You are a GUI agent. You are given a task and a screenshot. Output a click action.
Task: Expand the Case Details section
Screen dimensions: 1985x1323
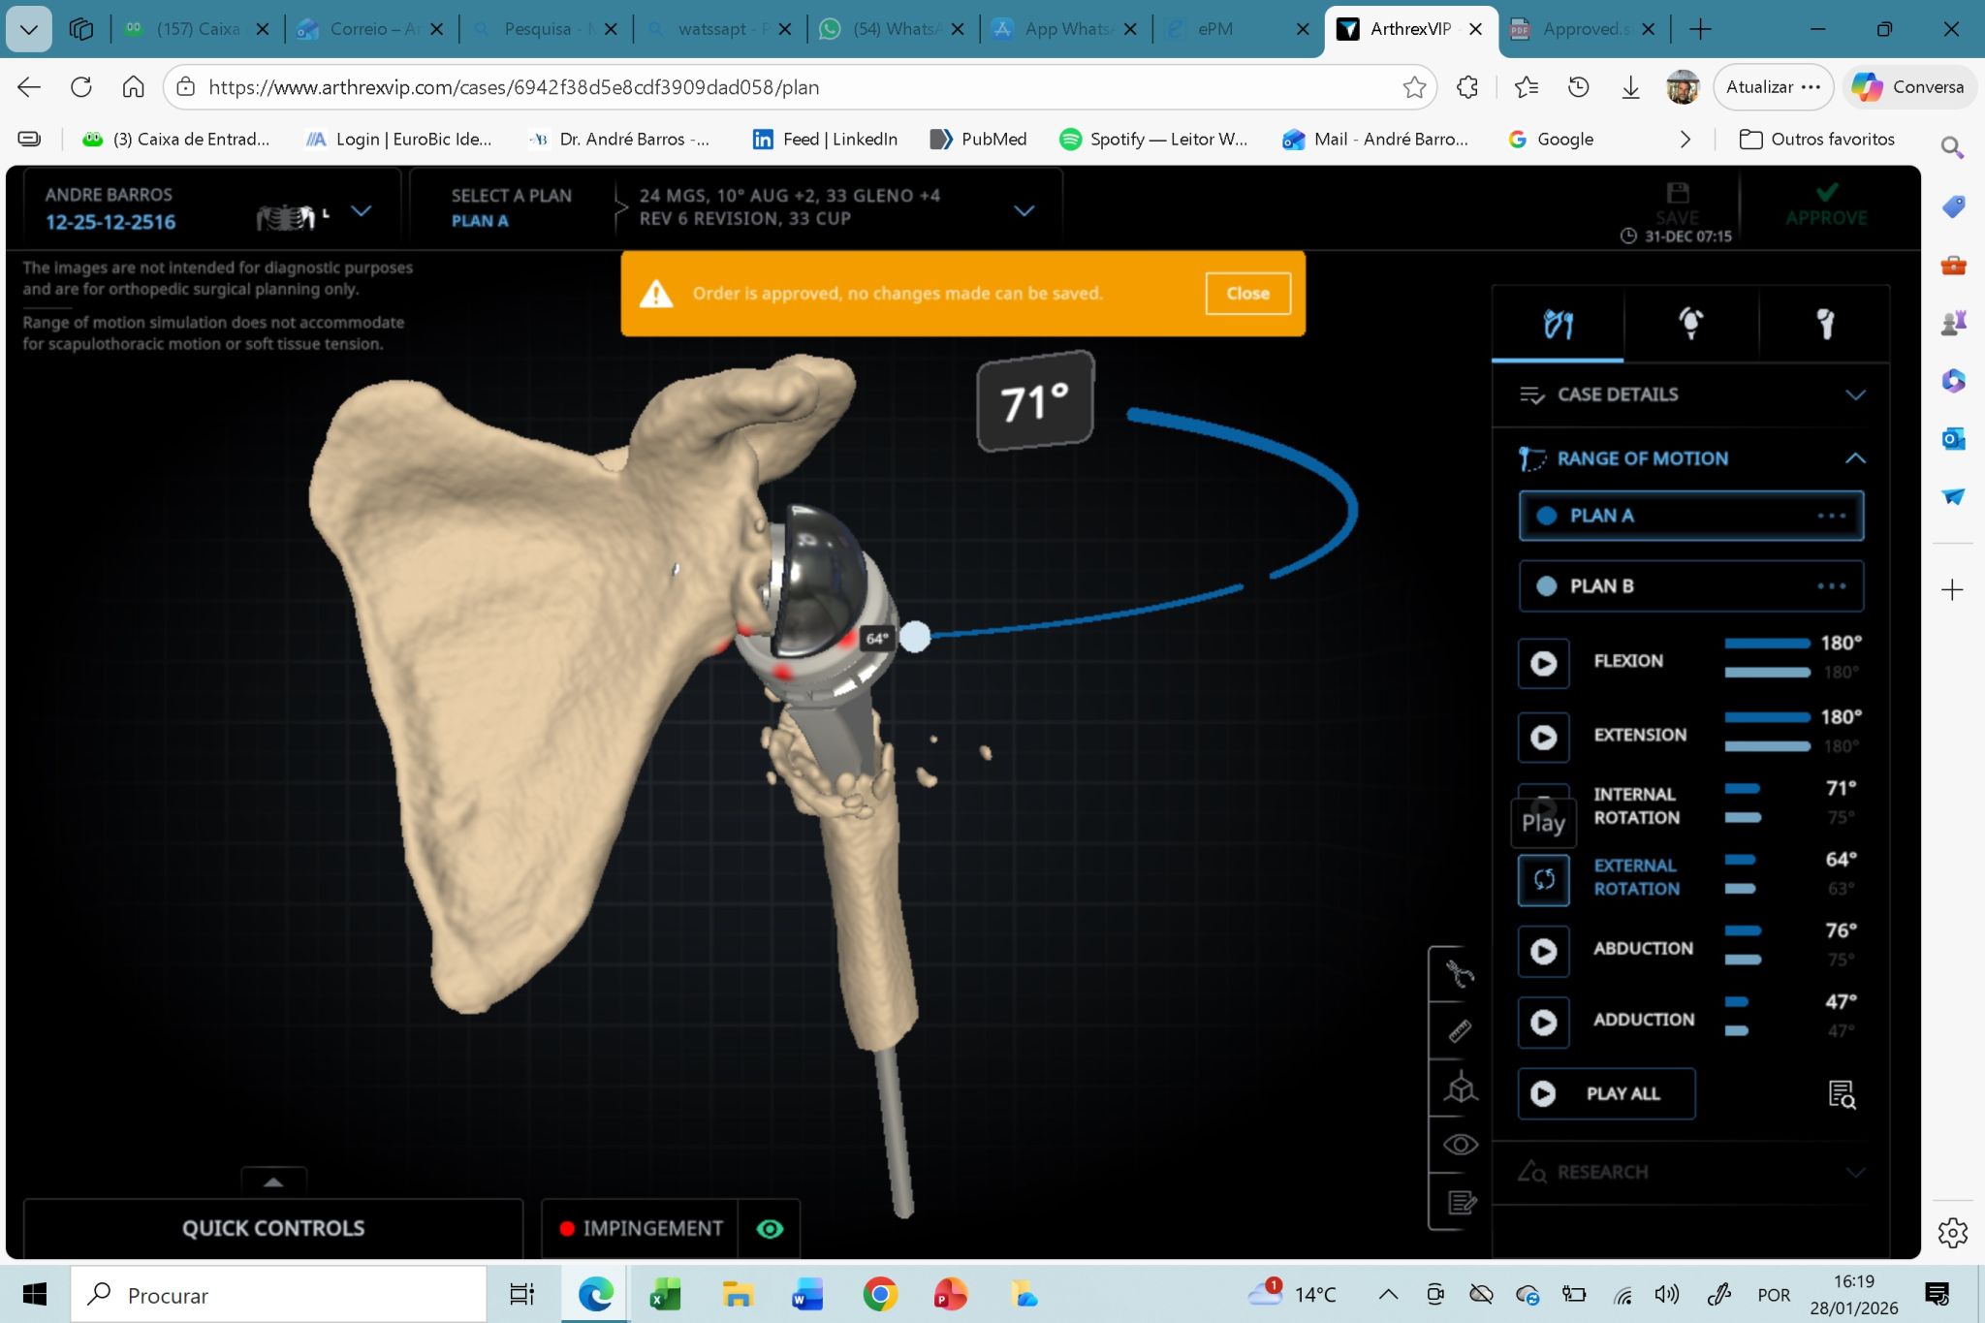(x=1854, y=395)
